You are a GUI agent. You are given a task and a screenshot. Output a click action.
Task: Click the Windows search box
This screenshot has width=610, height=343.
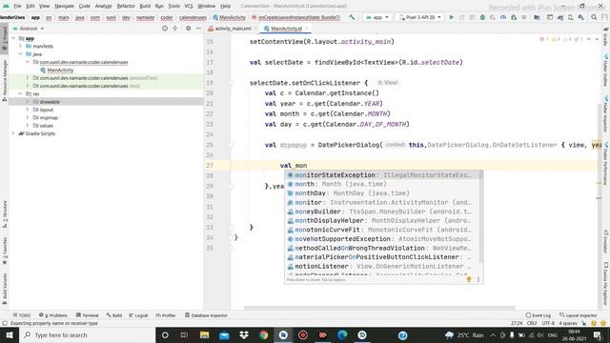[87, 334]
